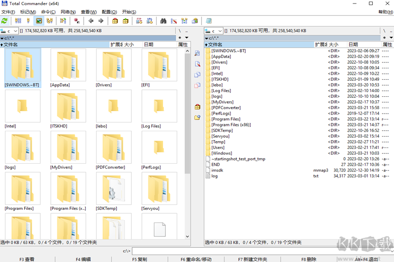Switch to thumbnail view via toolbar icon

click(39, 21)
